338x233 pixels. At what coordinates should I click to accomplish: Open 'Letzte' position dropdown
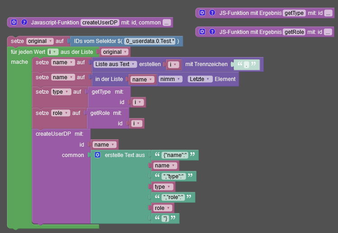(x=200, y=79)
